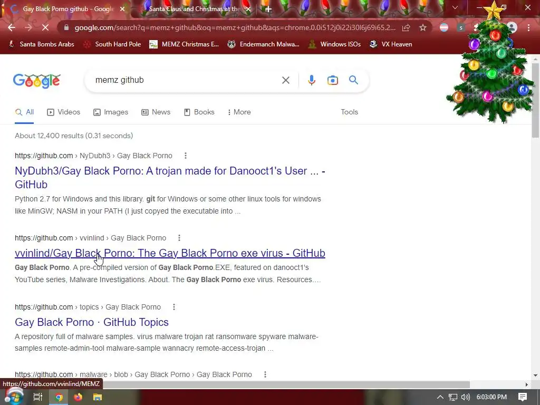Click the vertical scrollbar down arrow

click(535, 375)
